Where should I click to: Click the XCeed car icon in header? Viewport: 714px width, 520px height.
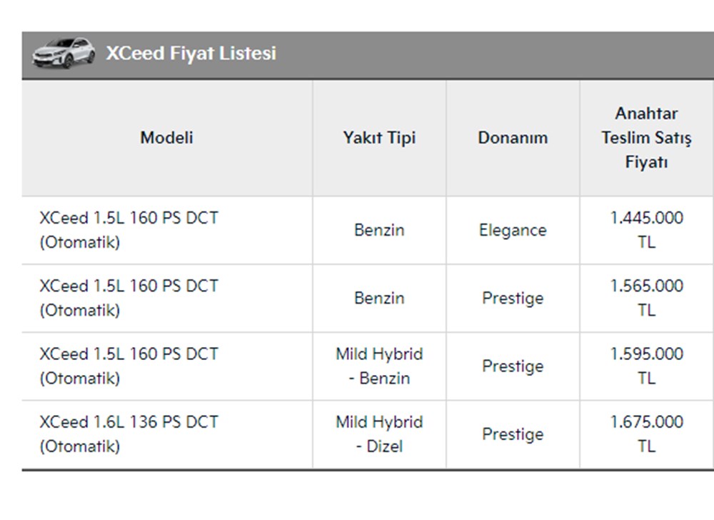63,54
